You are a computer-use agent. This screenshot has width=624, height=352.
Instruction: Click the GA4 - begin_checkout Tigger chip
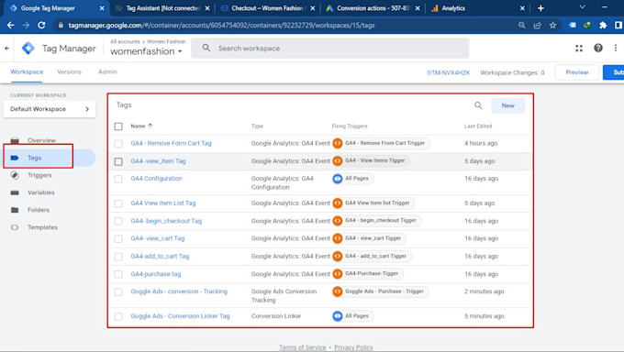click(x=376, y=220)
